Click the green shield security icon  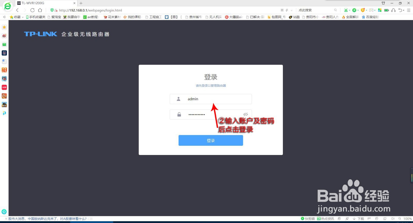click(52, 10)
